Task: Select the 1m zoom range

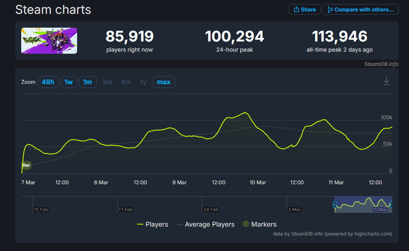Action: (88, 82)
